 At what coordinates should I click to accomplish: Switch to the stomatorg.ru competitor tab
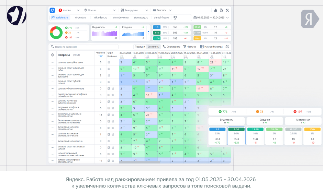(141, 18)
